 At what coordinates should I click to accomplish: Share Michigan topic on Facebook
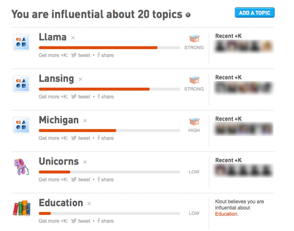pyautogui.click(x=105, y=138)
